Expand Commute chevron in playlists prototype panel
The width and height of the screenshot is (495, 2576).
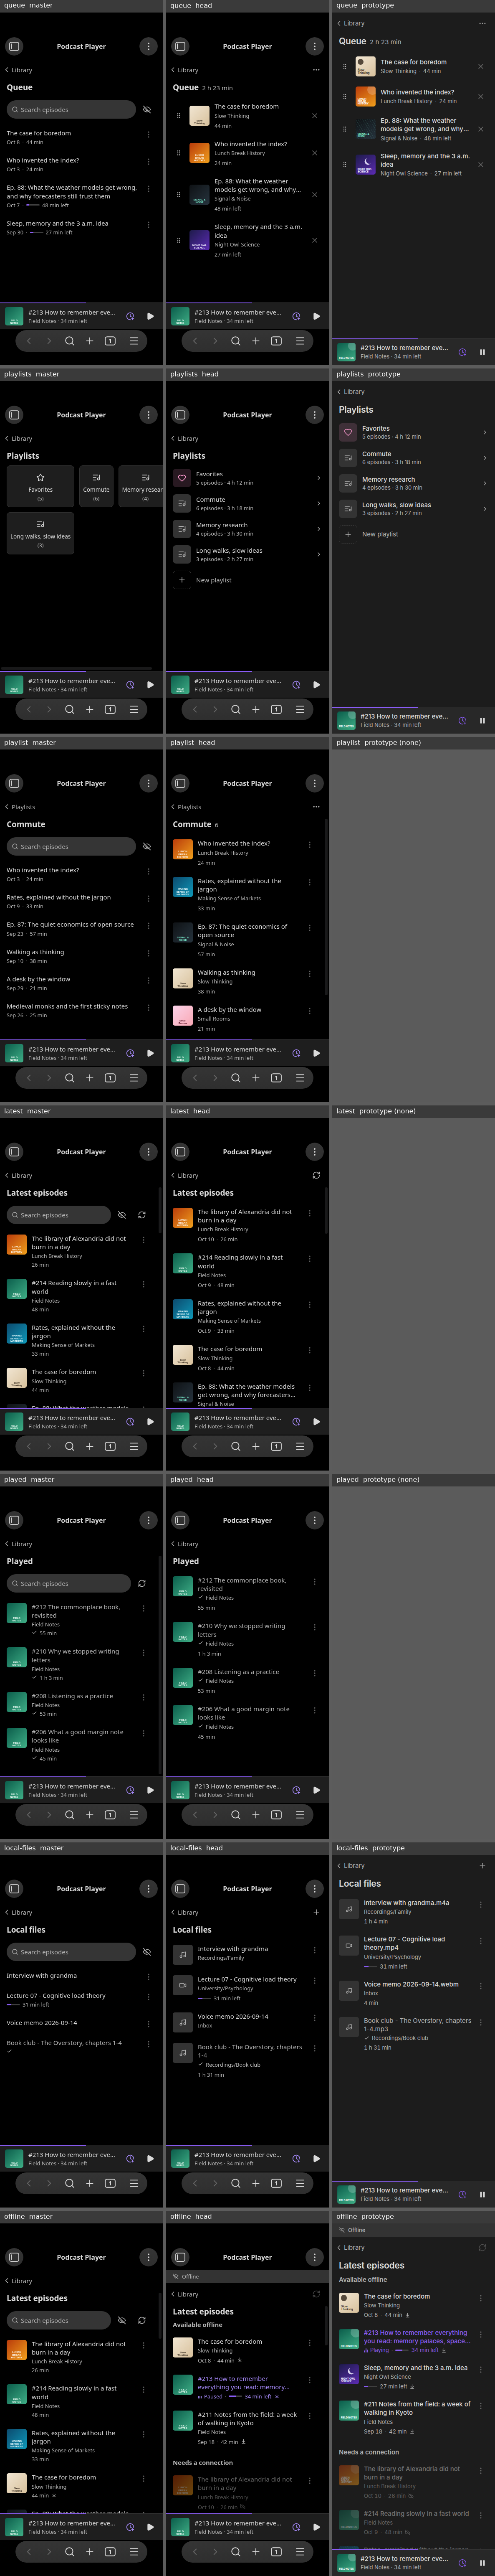click(485, 458)
